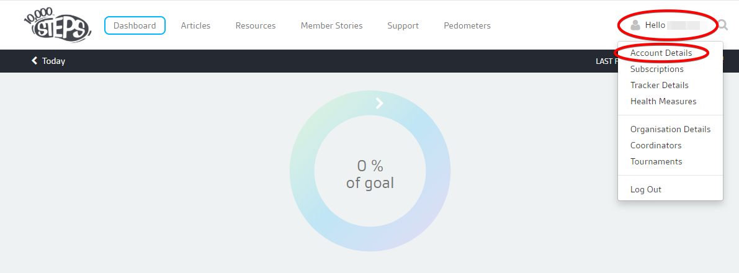739x273 pixels.
Task: Navigate to Resources
Action: [x=256, y=25]
